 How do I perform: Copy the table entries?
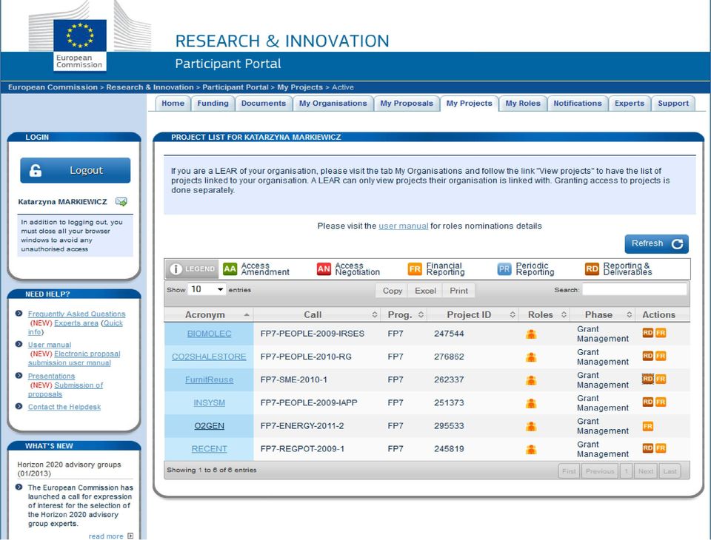[x=393, y=291]
